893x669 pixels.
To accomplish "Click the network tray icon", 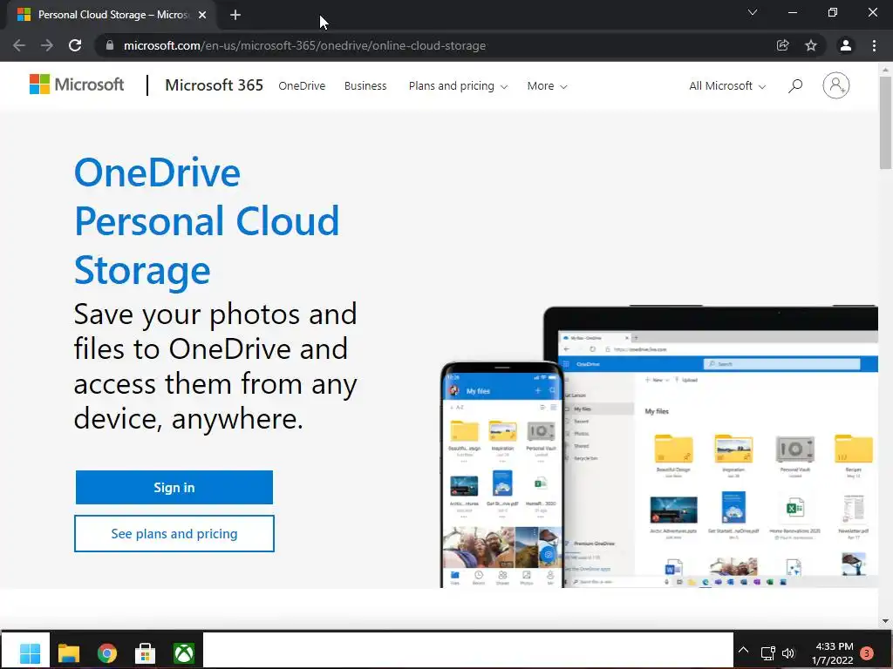I will coord(767,653).
